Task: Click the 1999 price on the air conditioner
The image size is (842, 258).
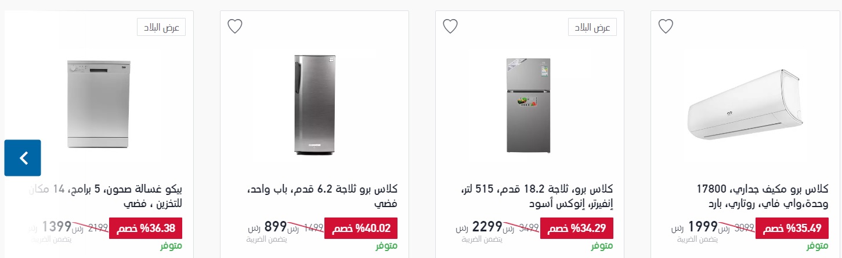Action: point(703,226)
